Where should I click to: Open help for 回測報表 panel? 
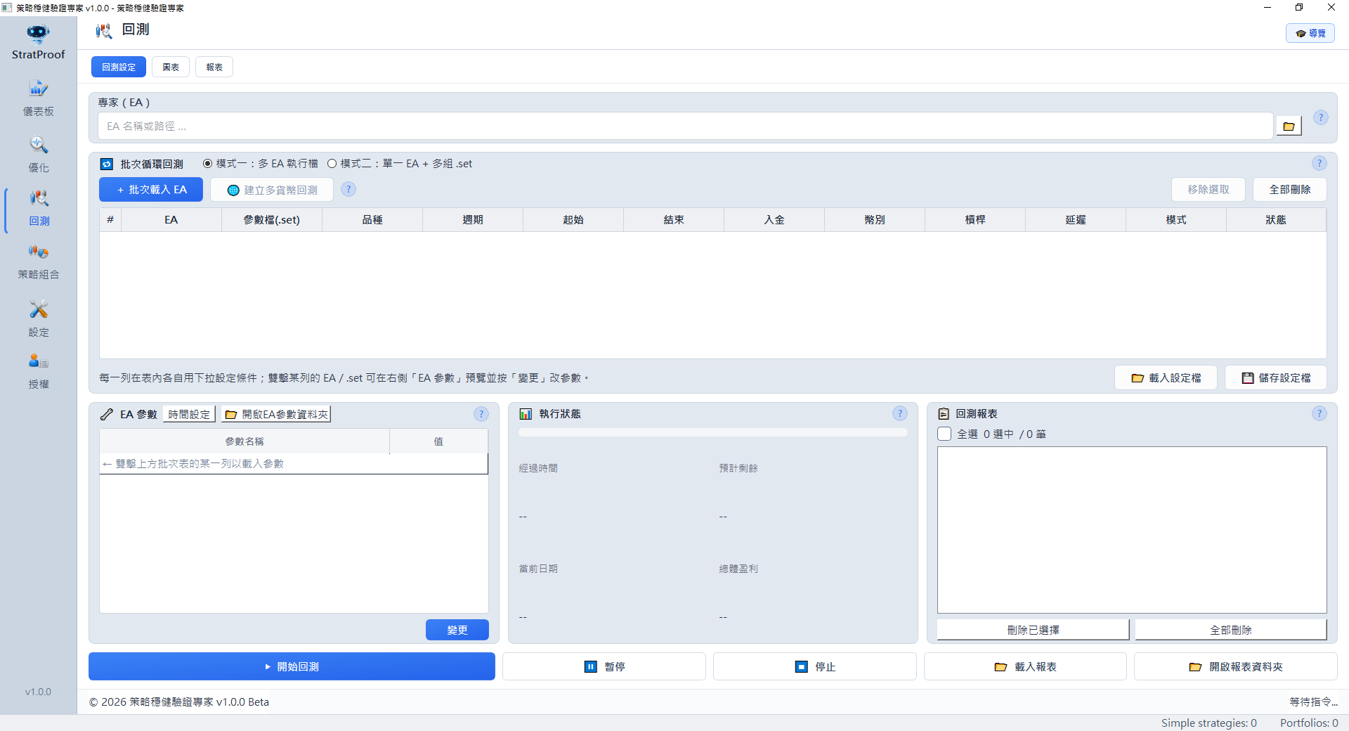[1319, 413]
